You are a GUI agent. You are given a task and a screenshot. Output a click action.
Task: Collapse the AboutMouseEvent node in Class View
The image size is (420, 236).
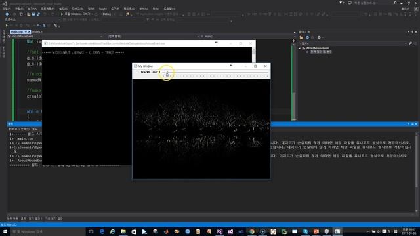(300, 48)
